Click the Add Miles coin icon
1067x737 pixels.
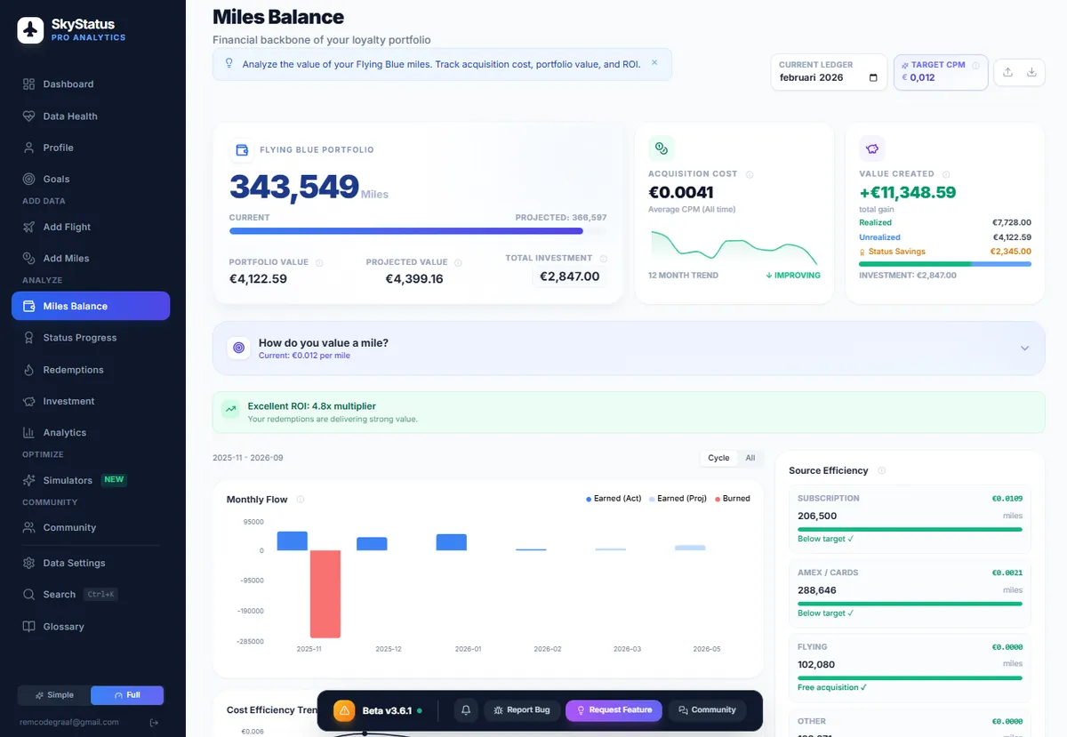click(x=28, y=258)
